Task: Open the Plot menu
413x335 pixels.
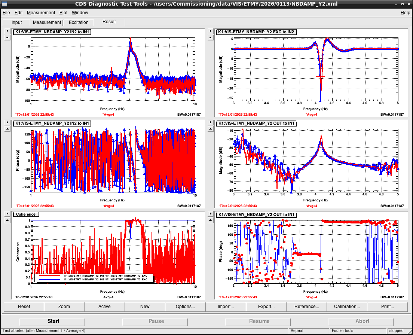Action: pos(63,13)
